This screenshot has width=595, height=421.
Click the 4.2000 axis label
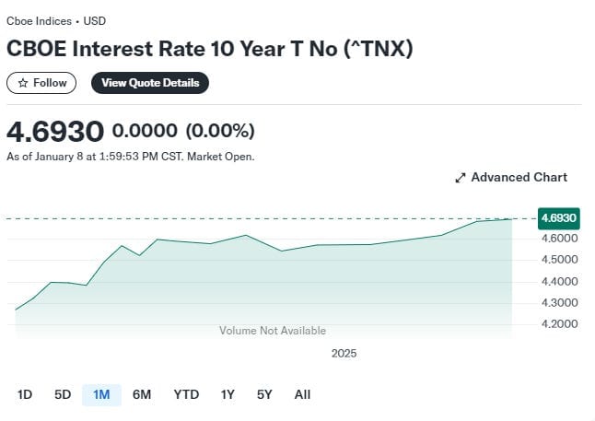coord(559,324)
